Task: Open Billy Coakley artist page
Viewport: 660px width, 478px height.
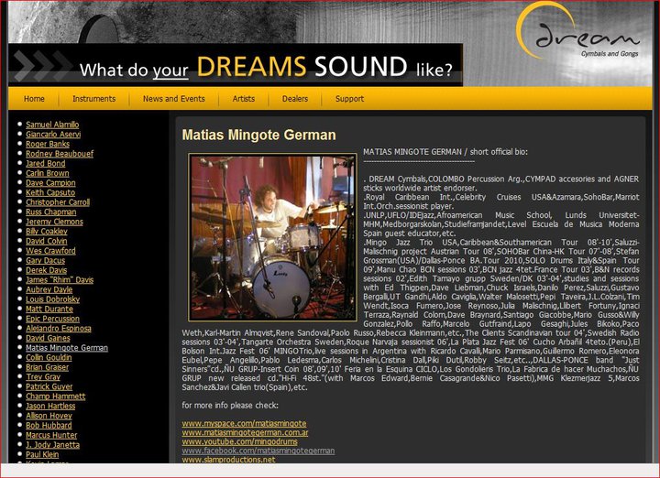Action: pyautogui.click(x=47, y=231)
